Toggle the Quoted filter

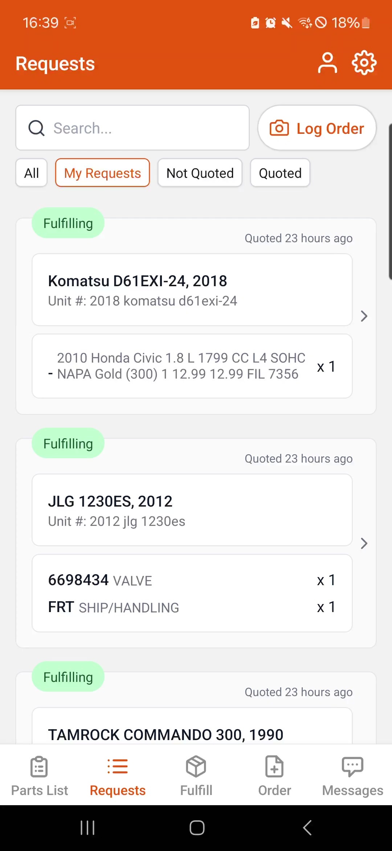280,173
